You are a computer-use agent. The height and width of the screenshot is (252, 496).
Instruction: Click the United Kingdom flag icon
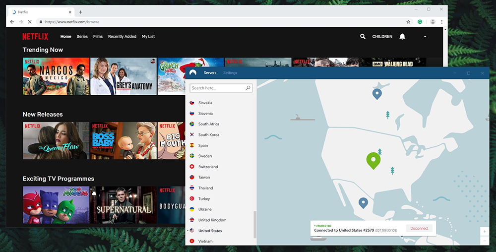(191, 220)
